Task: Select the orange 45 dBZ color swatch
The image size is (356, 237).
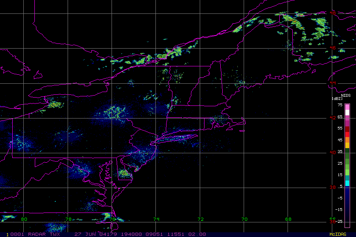Action: [x=347, y=140]
